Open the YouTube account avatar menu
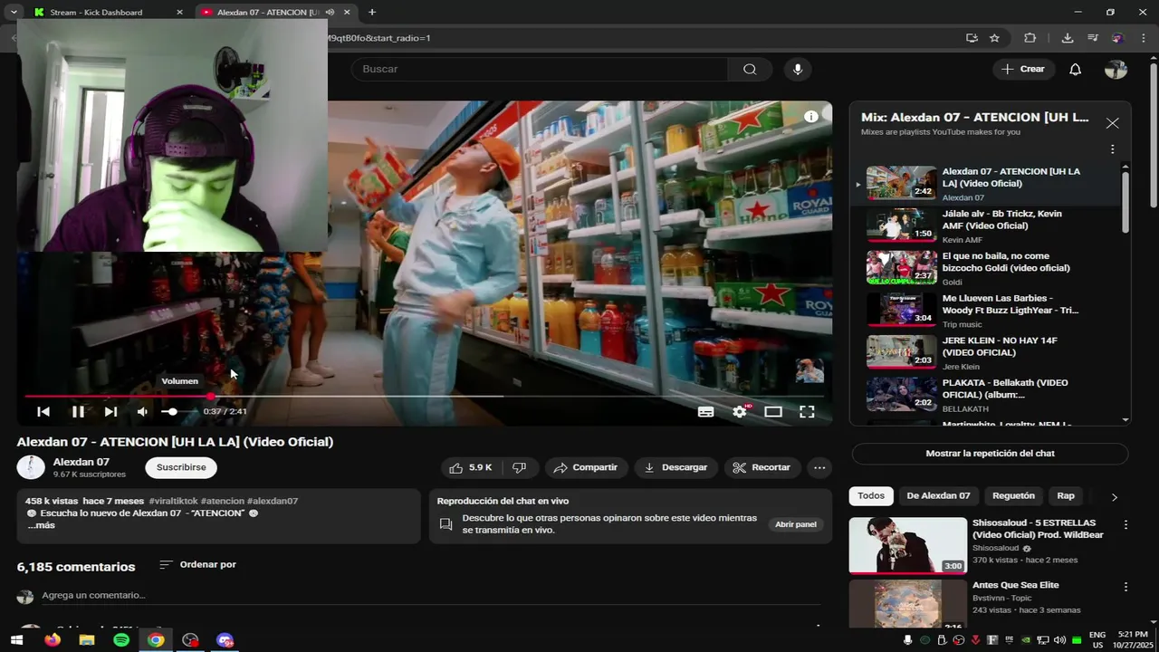Image resolution: width=1159 pixels, height=652 pixels. point(1116,69)
